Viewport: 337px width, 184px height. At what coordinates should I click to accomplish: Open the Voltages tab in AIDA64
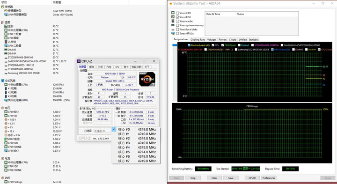pyautogui.click(x=212, y=40)
